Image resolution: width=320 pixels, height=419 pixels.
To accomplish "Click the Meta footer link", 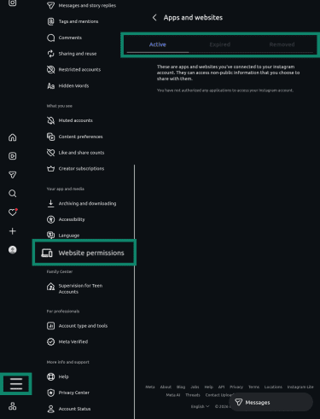I will (150, 387).
